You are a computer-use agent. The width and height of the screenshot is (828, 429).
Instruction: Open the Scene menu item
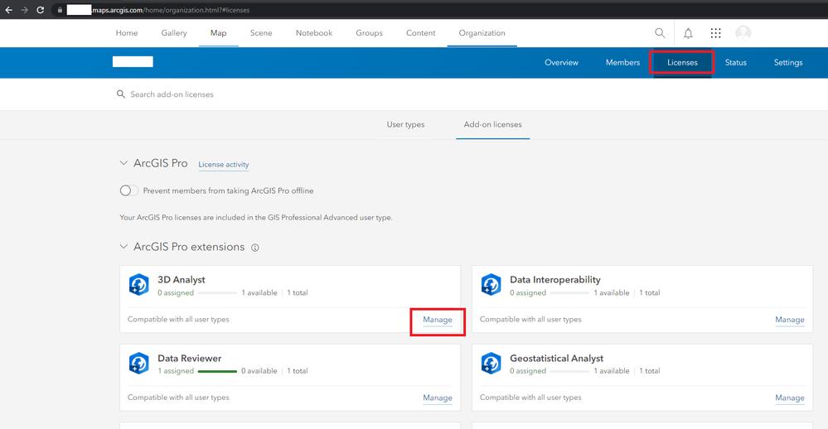tap(261, 33)
